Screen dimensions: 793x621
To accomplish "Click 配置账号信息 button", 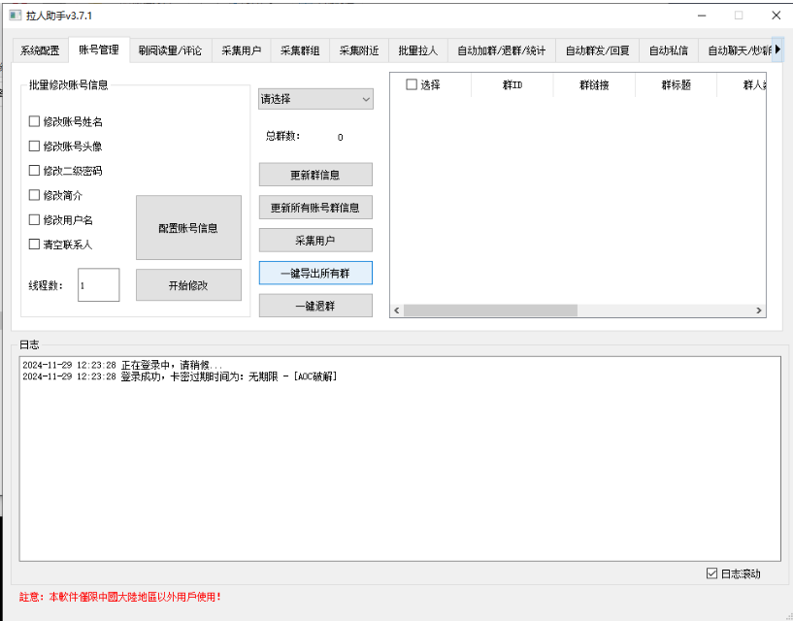I will (x=188, y=228).
